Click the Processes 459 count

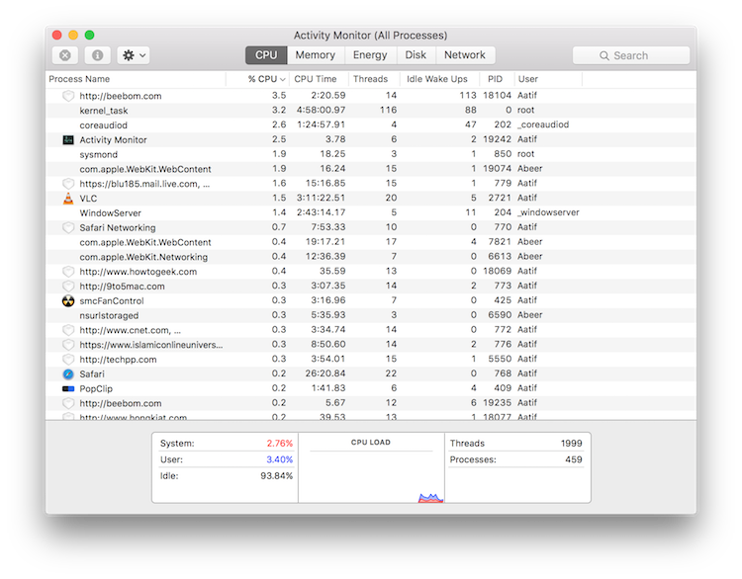[x=574, y=459]
